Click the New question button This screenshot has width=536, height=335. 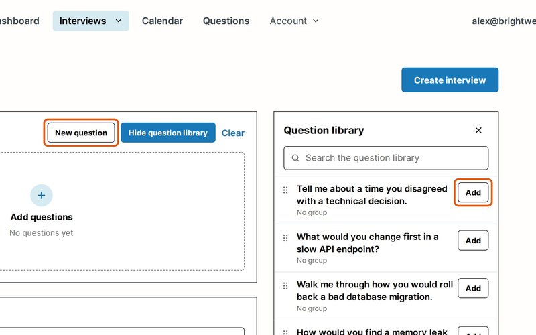[81, 133]
